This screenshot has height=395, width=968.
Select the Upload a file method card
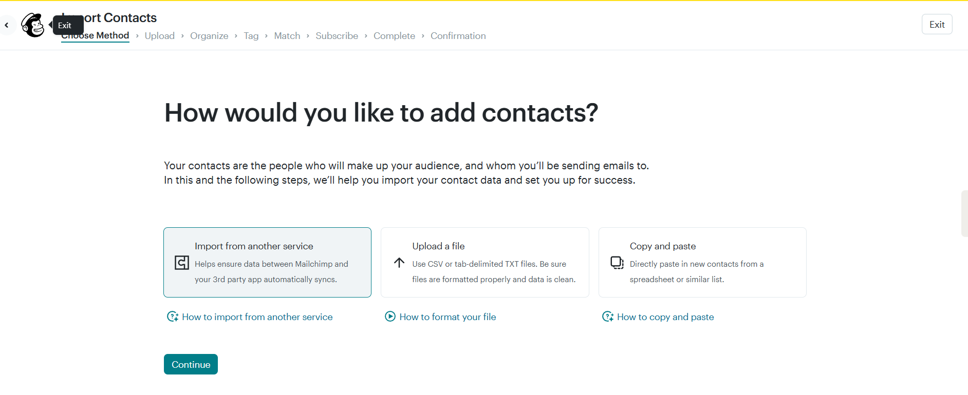[485, 262]
